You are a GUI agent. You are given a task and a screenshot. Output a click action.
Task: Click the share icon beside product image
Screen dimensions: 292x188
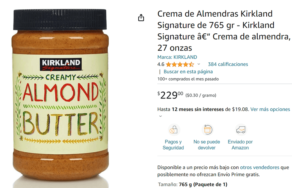coord(141,17)
